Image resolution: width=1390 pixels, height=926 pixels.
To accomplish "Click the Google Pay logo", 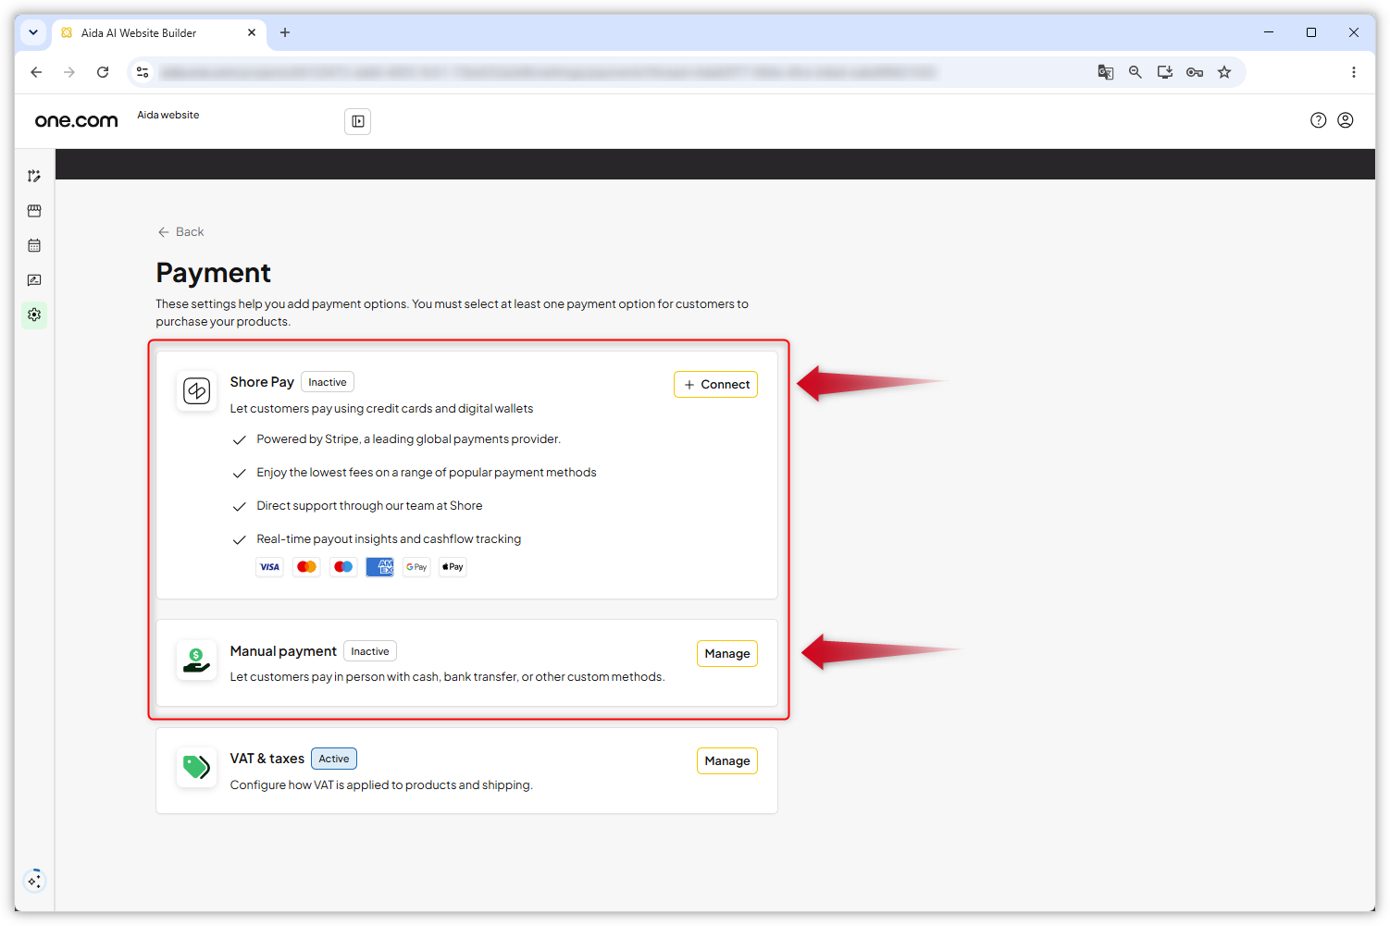I will [x=416, y=567].
